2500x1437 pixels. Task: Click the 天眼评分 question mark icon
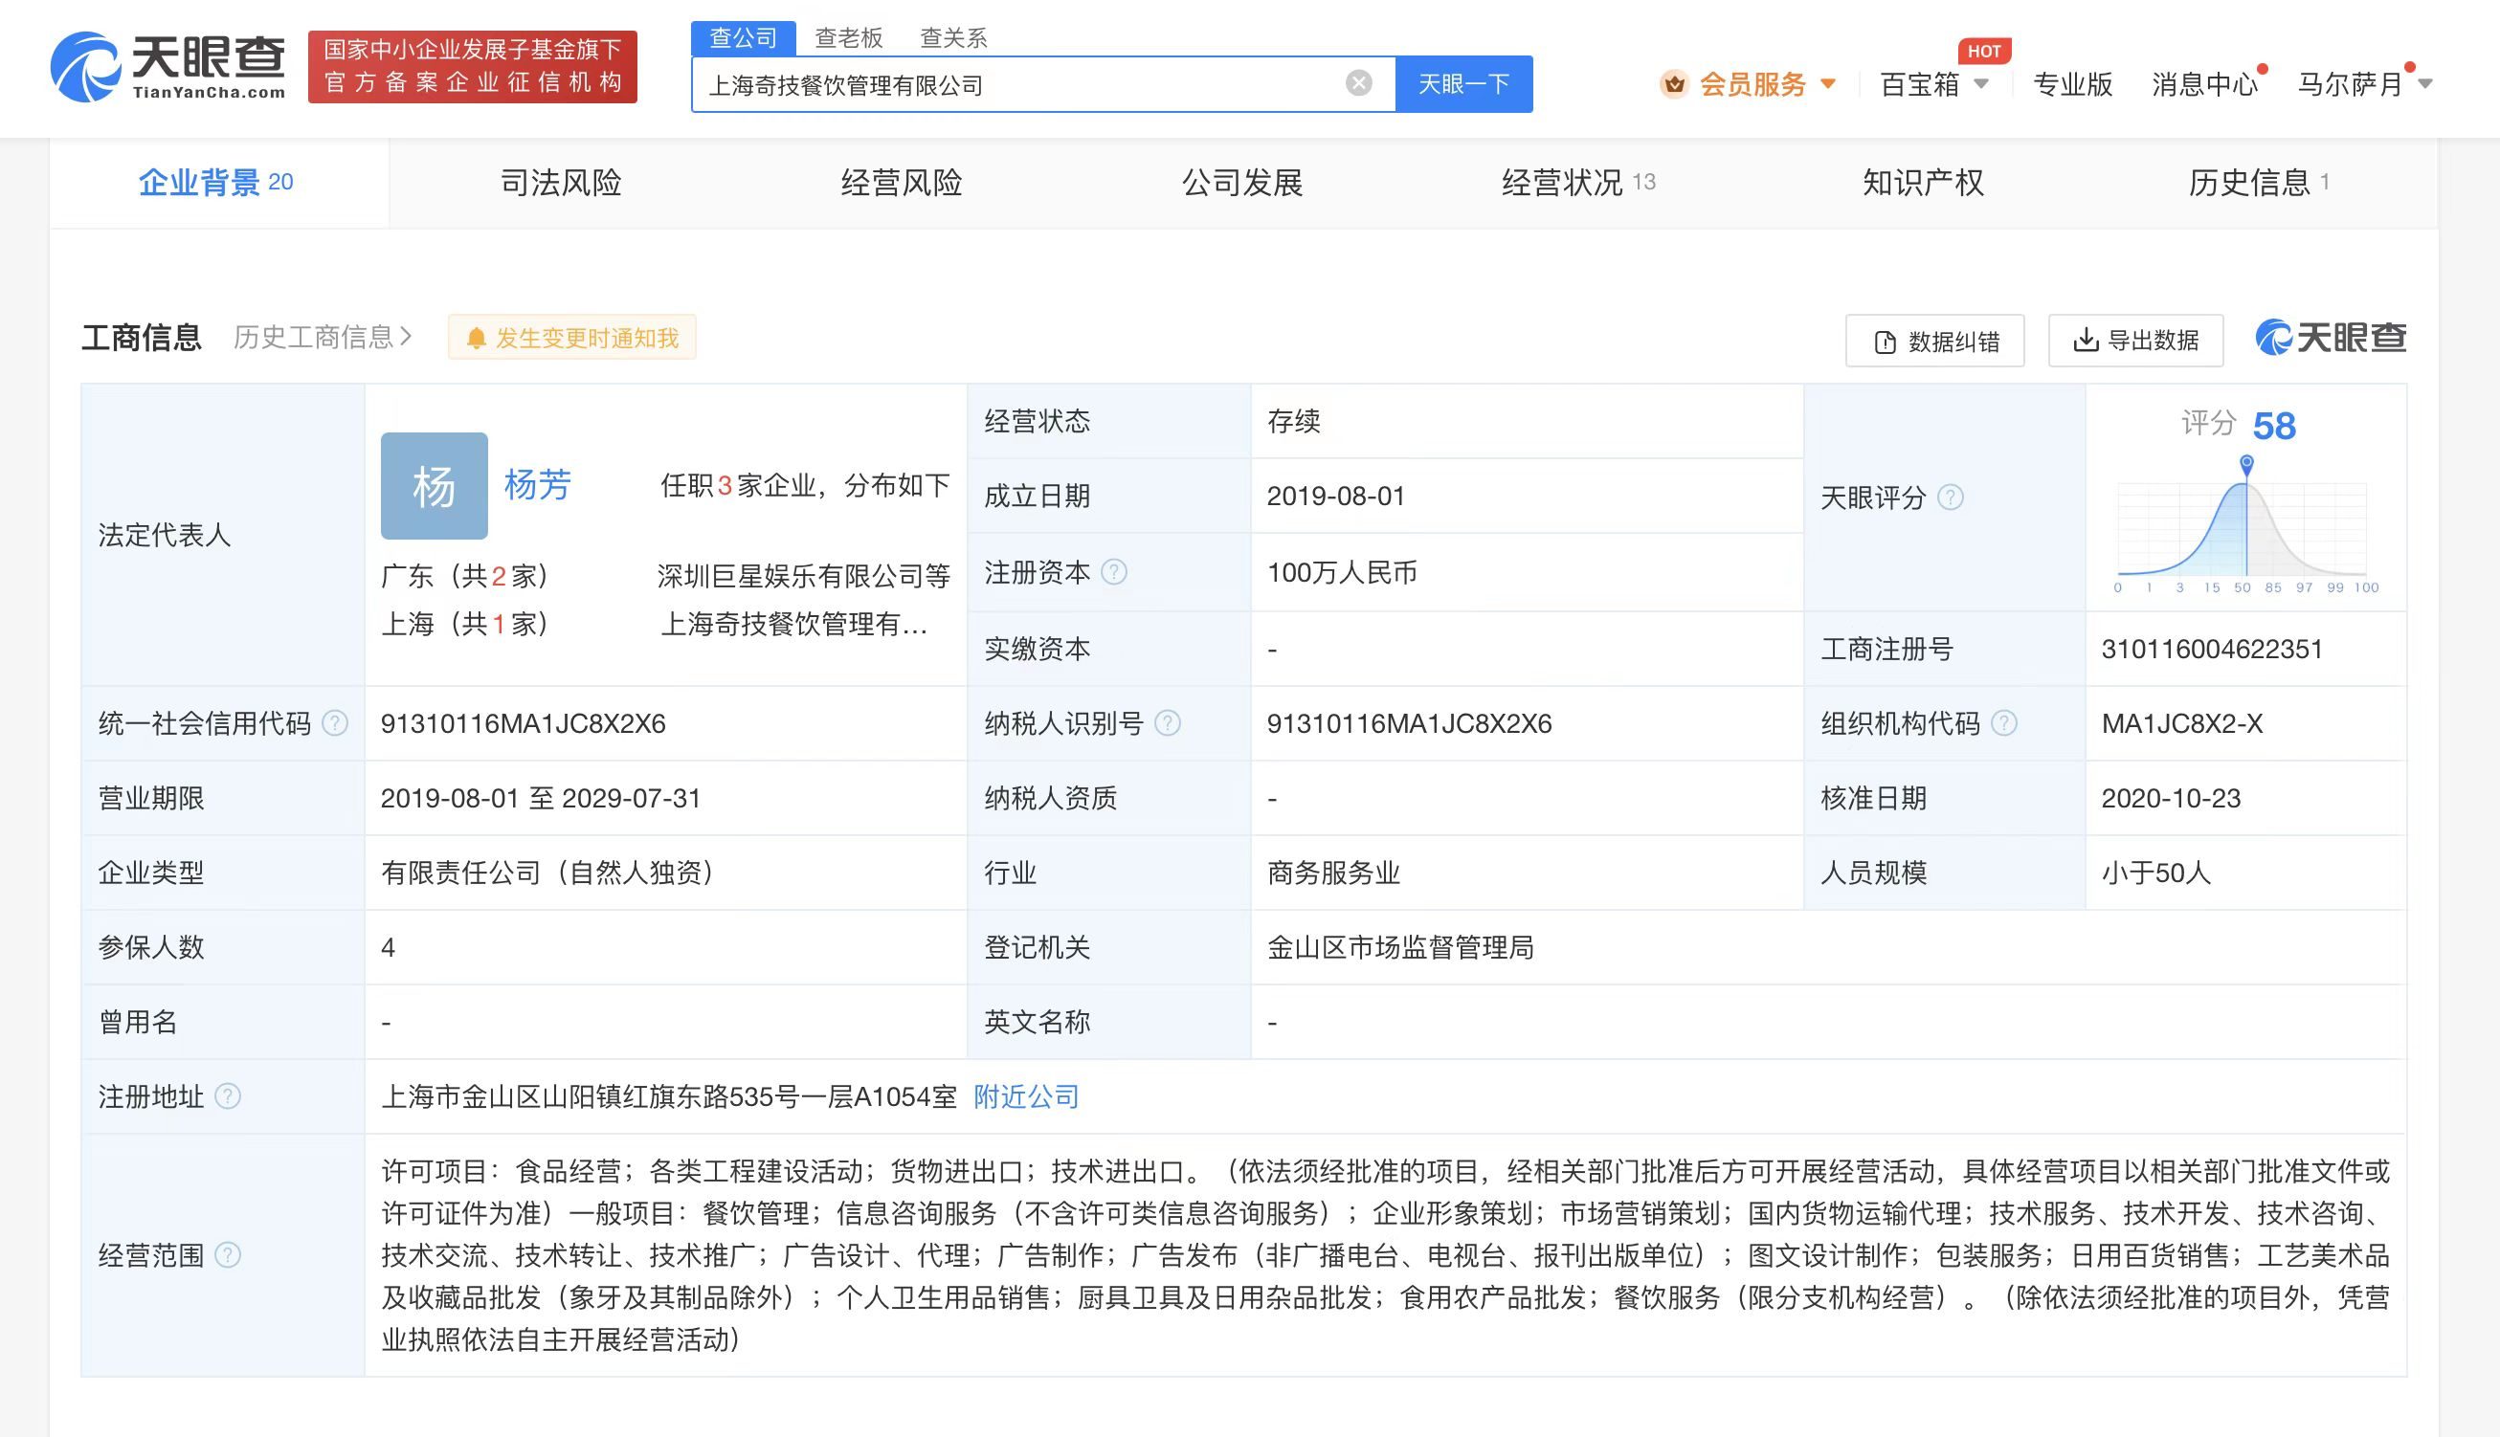point(1949,498)
